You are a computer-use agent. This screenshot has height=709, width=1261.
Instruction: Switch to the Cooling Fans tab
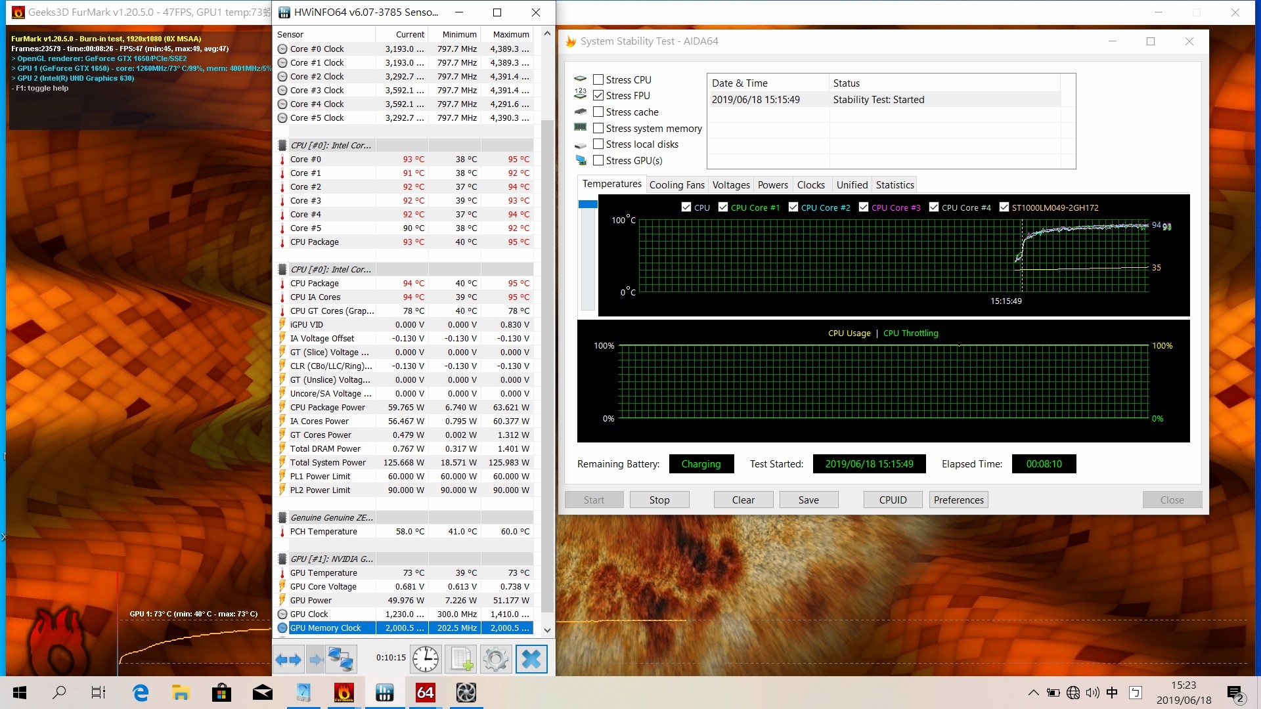pos(676,185)
